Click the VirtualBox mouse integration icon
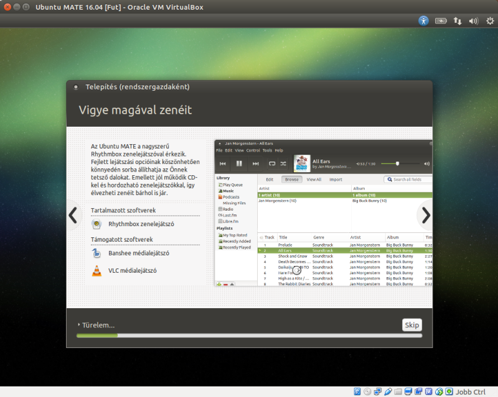 point(439,391)
